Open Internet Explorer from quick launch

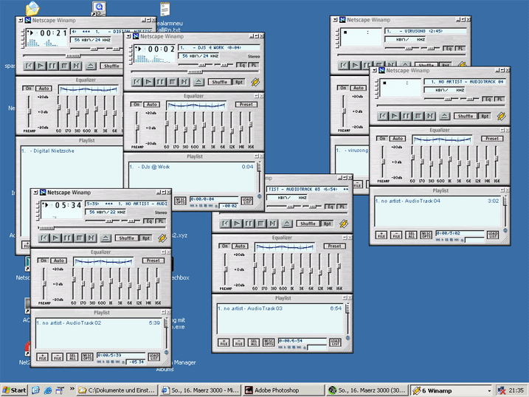pos(48,390)
